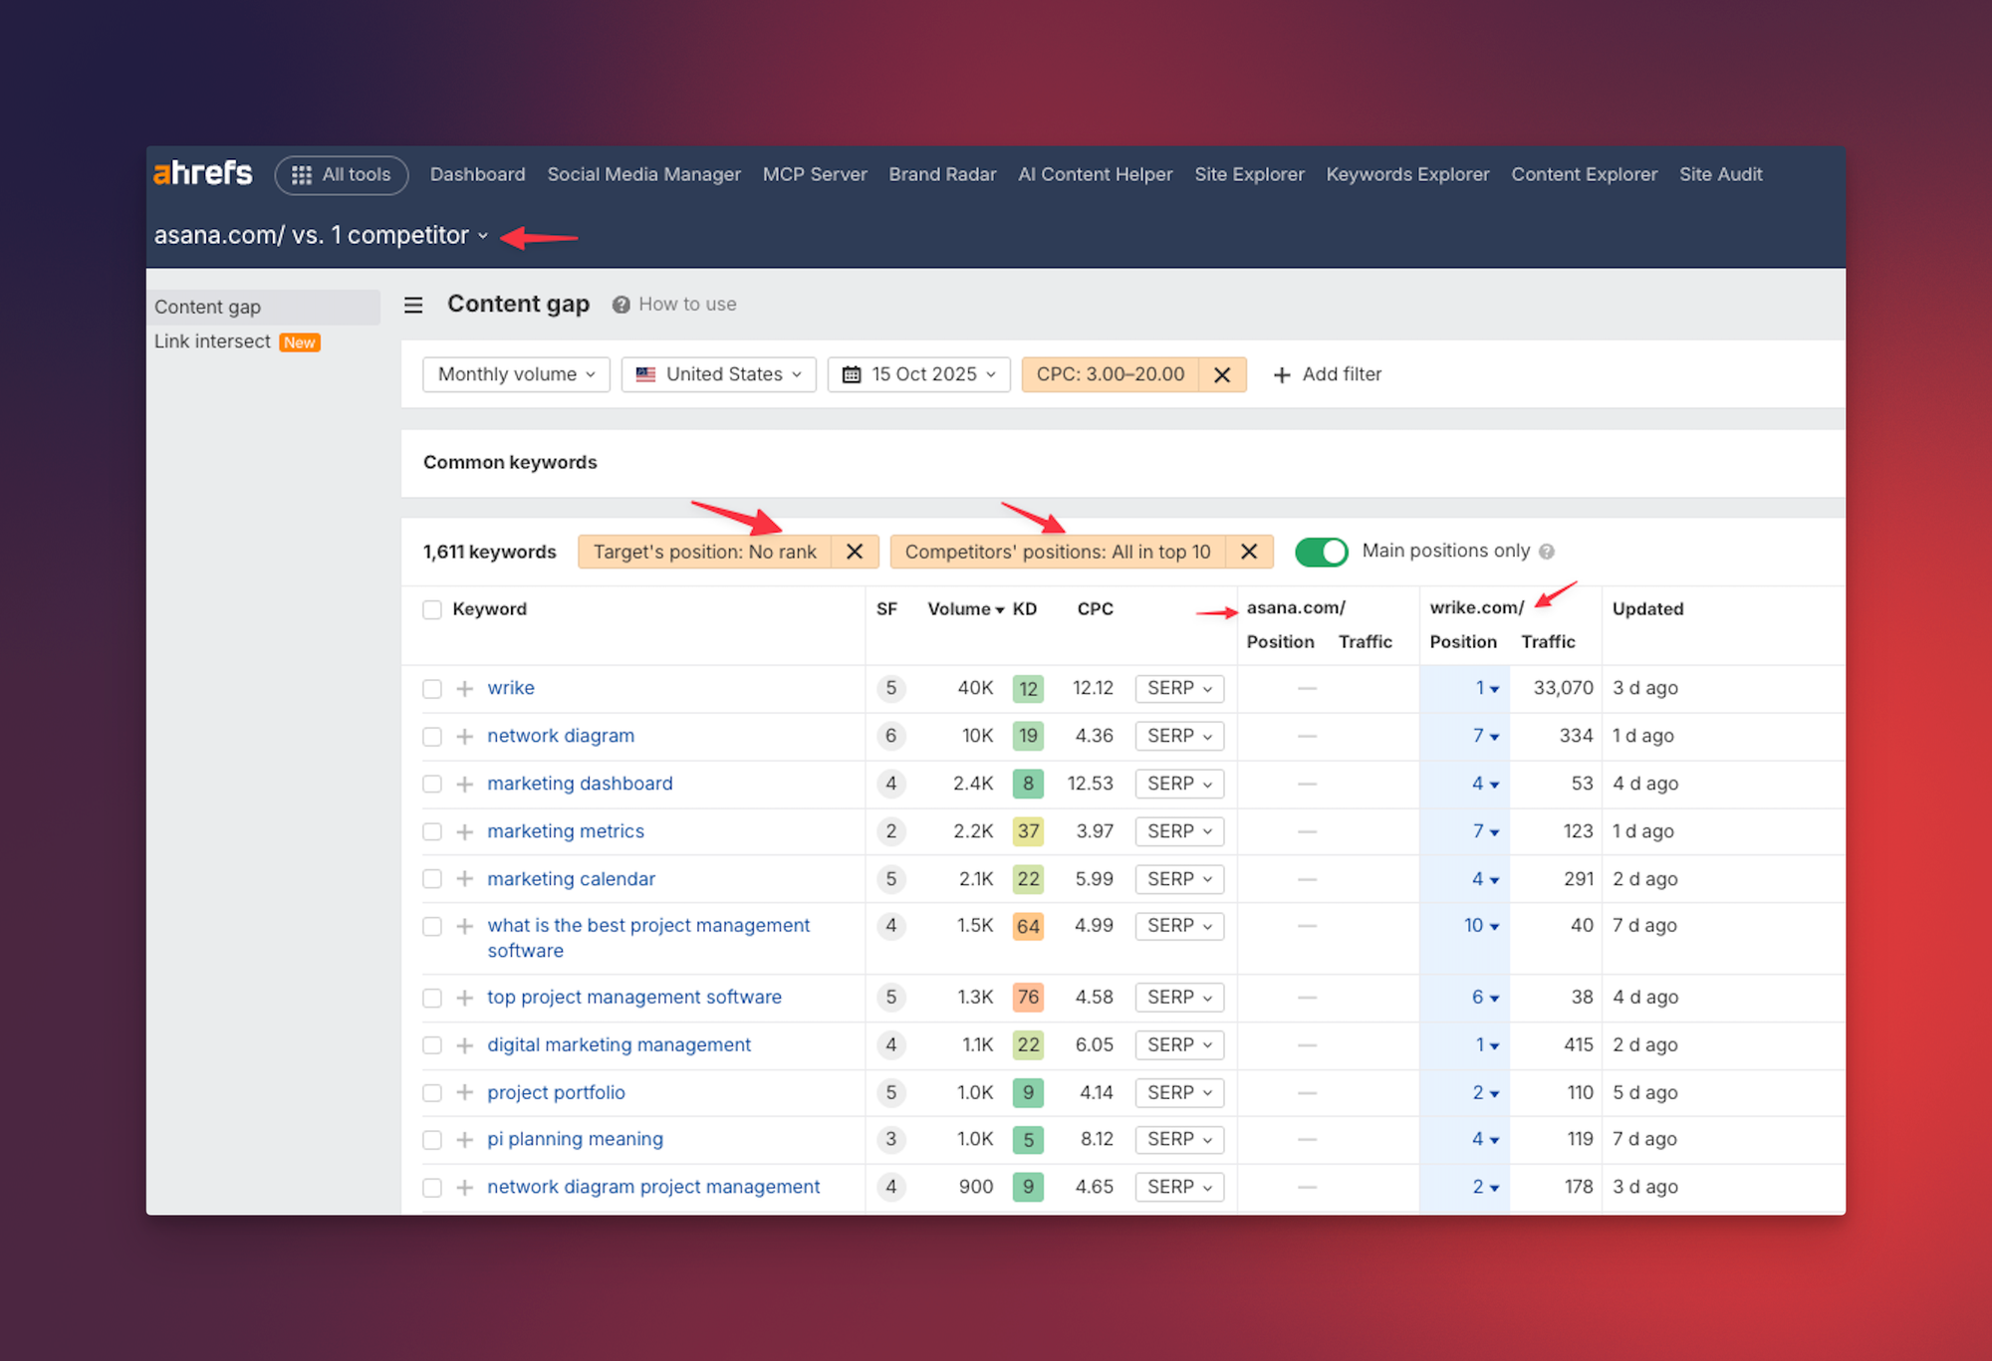Open the Monthly volume dropdown
The height and width of the screenshot is (1361, 1992).
516,374
